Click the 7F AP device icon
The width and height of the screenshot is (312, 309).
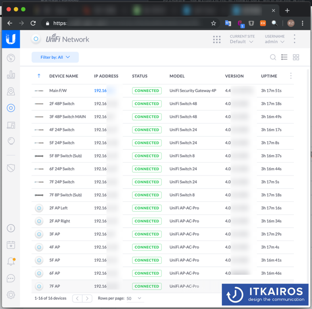coord(39,286)
